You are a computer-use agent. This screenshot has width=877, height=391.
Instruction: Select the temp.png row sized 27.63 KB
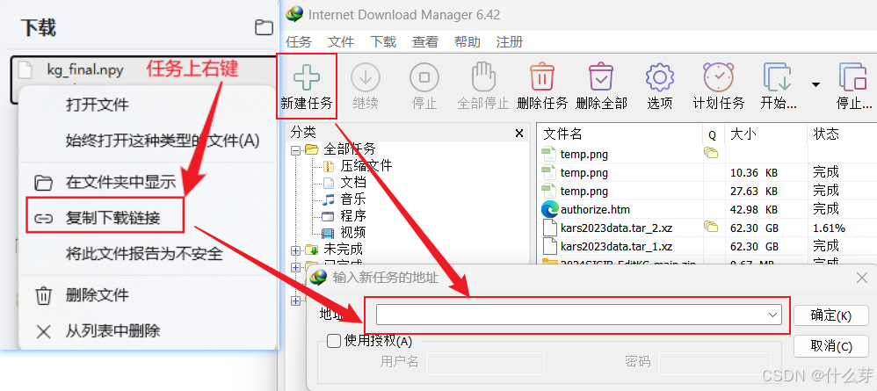[x=707, y=191]
